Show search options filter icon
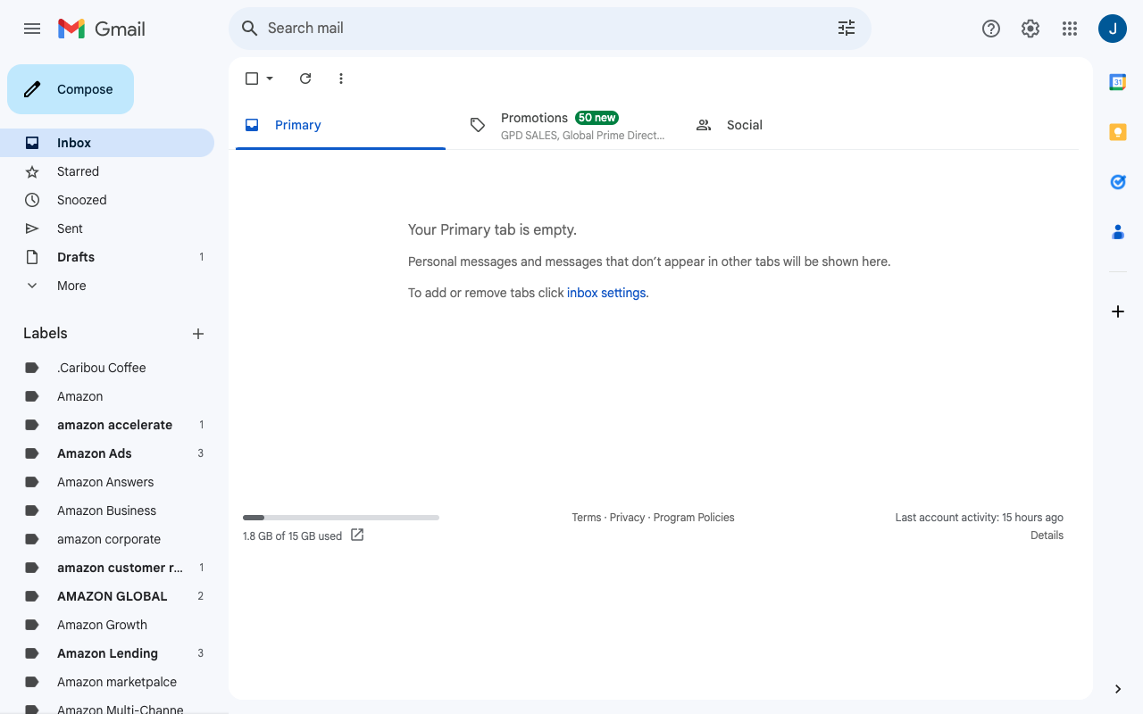 (847, 29)
